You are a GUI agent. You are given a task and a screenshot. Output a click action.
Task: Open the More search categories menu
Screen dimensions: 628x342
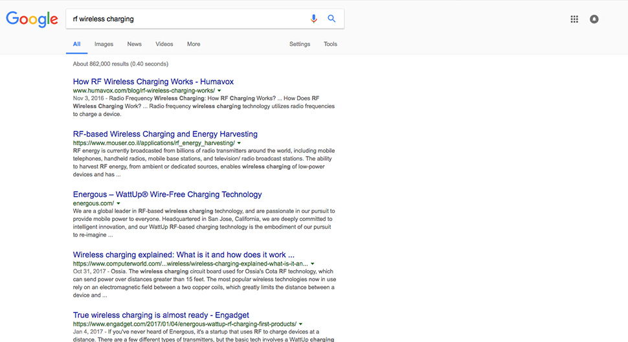tap(194, 44)
